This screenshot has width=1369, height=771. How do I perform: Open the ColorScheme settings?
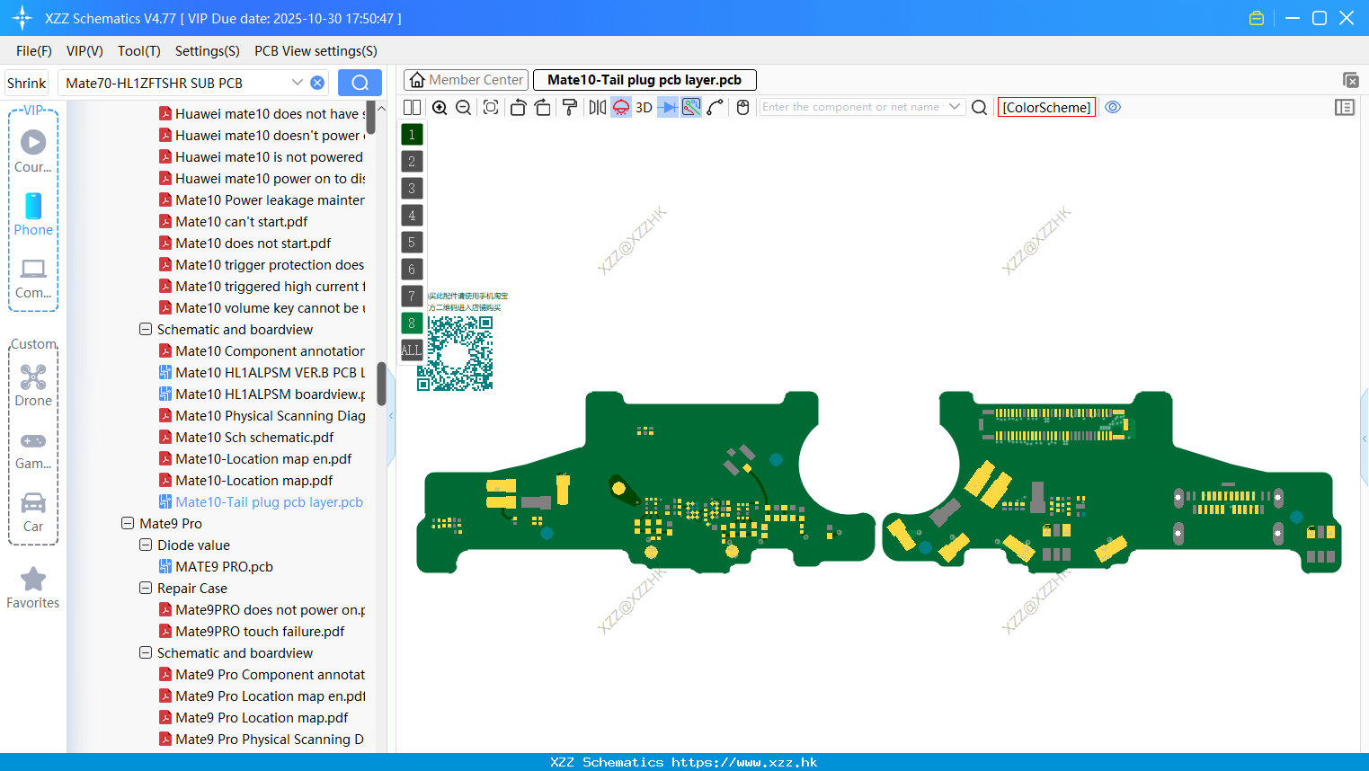tap(1046, 107)
